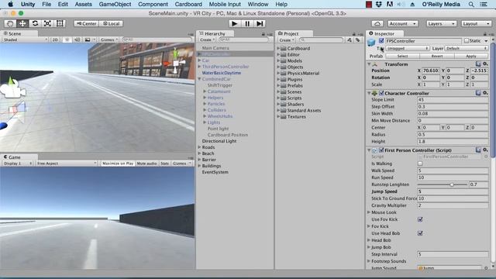
Task: Select the Scale tool in toolbar
Action: [47, 23]
